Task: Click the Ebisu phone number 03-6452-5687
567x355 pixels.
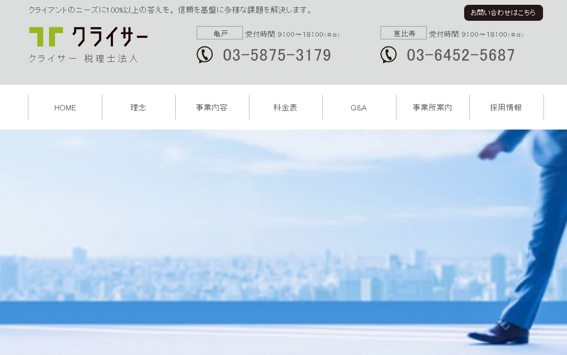Action: click(460, 55)
